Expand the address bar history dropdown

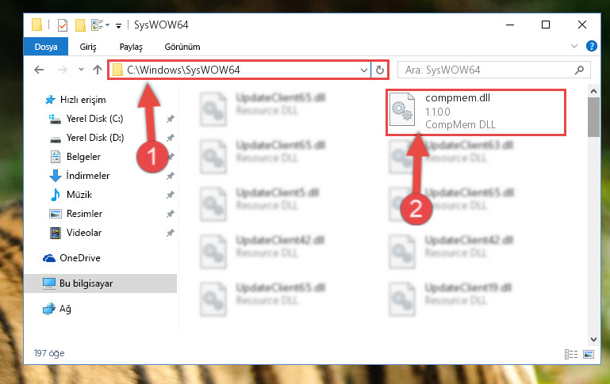click(x=364, y=70)
